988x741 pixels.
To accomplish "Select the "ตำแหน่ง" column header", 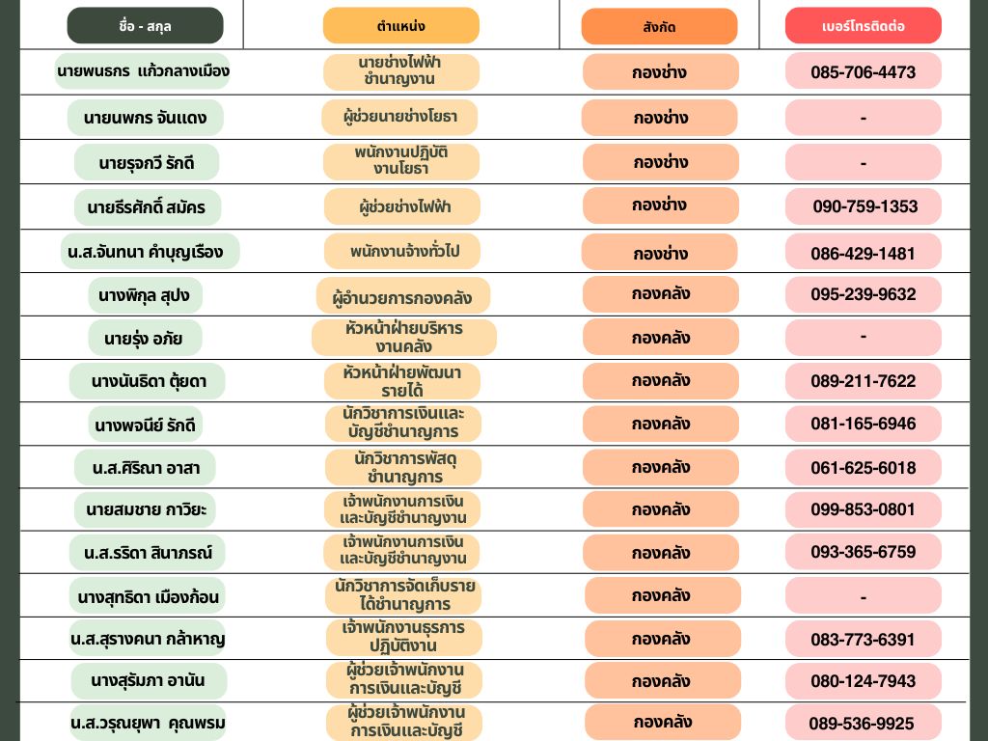I will tap(400, 26).
